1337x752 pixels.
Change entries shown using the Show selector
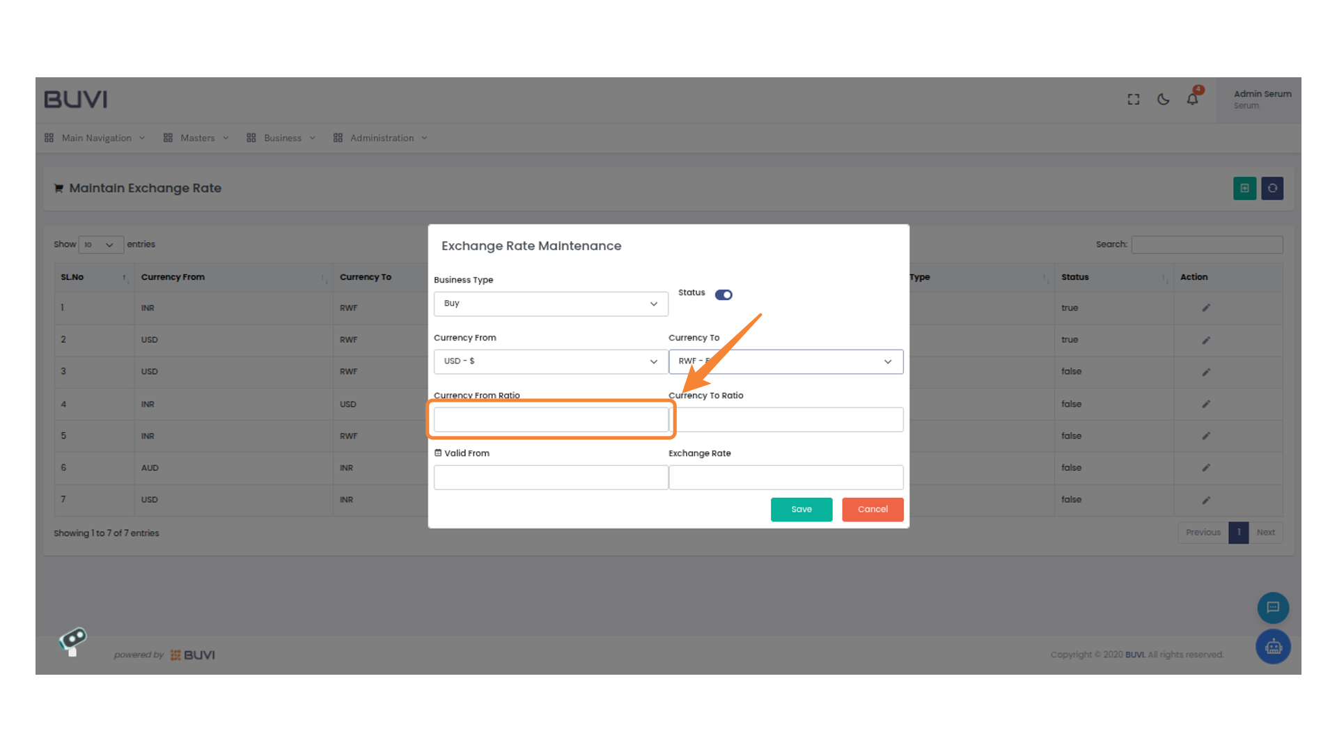point(100,244)
